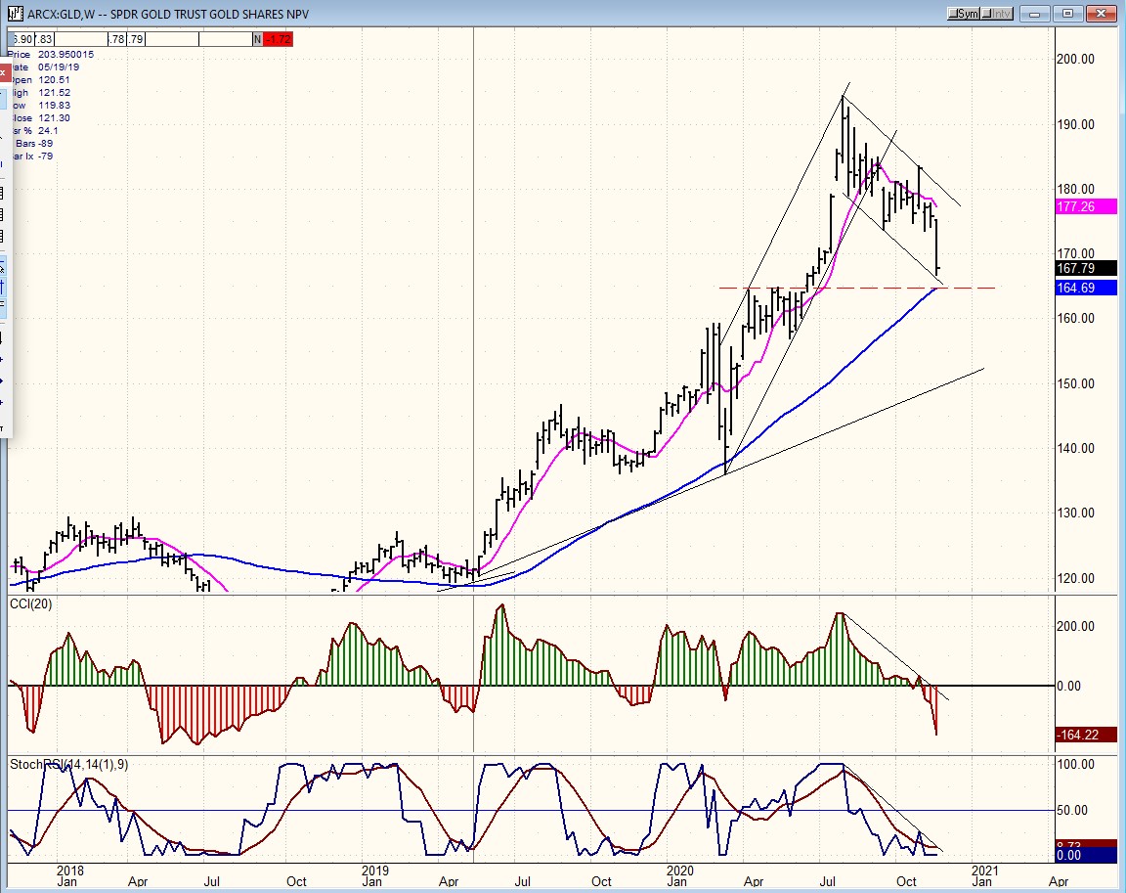
Task: Click the CCI(20) indicator label
Action: (x=31, y=604)
